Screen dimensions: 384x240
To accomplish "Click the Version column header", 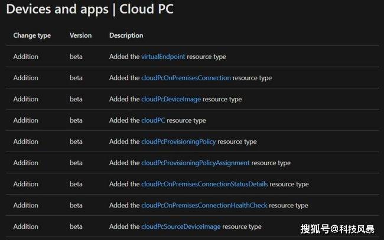I will 80,35.
